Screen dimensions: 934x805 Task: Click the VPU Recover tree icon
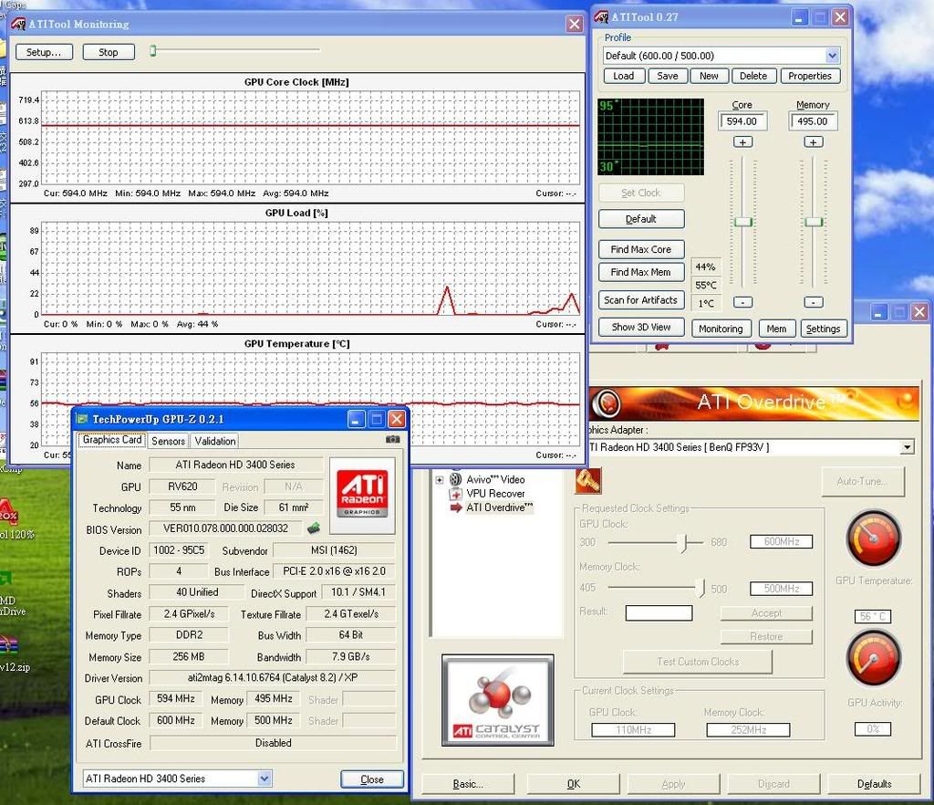pos(456,494)
